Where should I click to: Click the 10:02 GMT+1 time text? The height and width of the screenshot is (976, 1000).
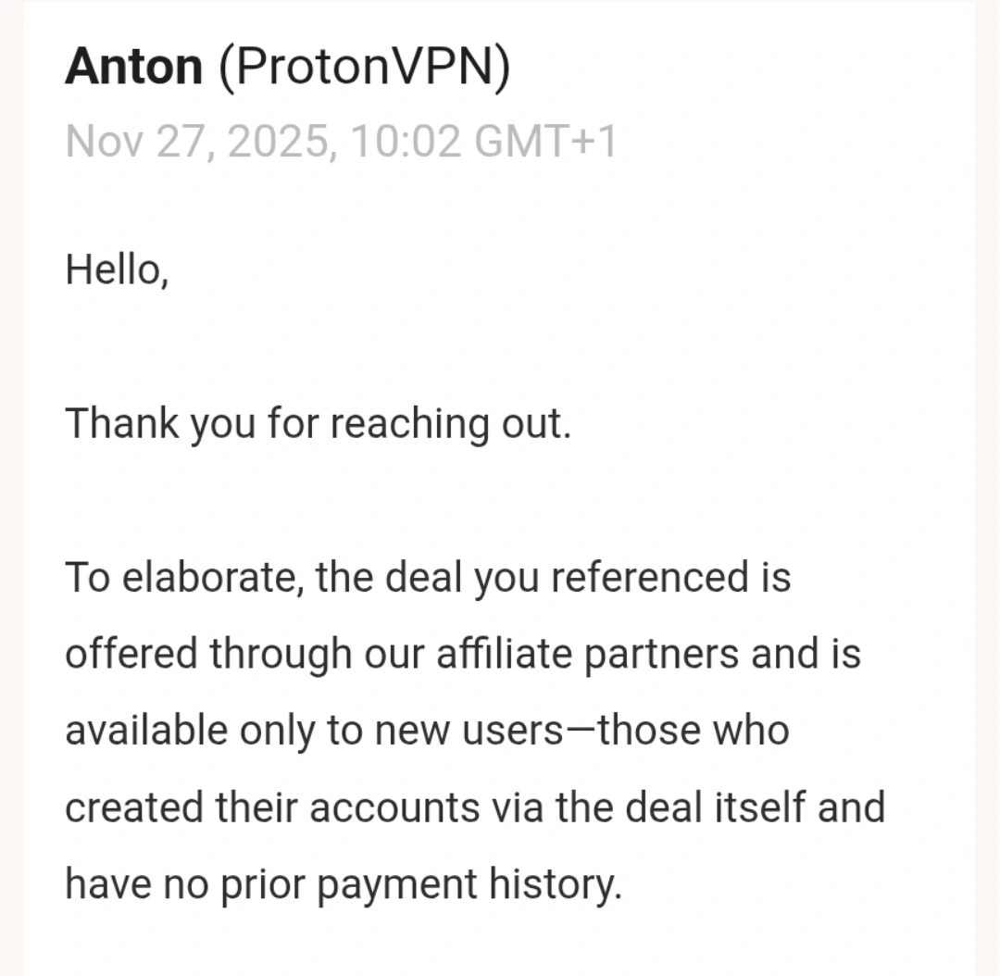pos(483,143)
